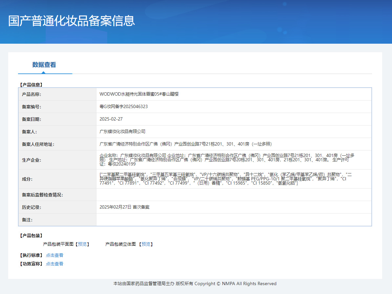
Task: Click the 备案编号 row label
Action: pos(31,107)
